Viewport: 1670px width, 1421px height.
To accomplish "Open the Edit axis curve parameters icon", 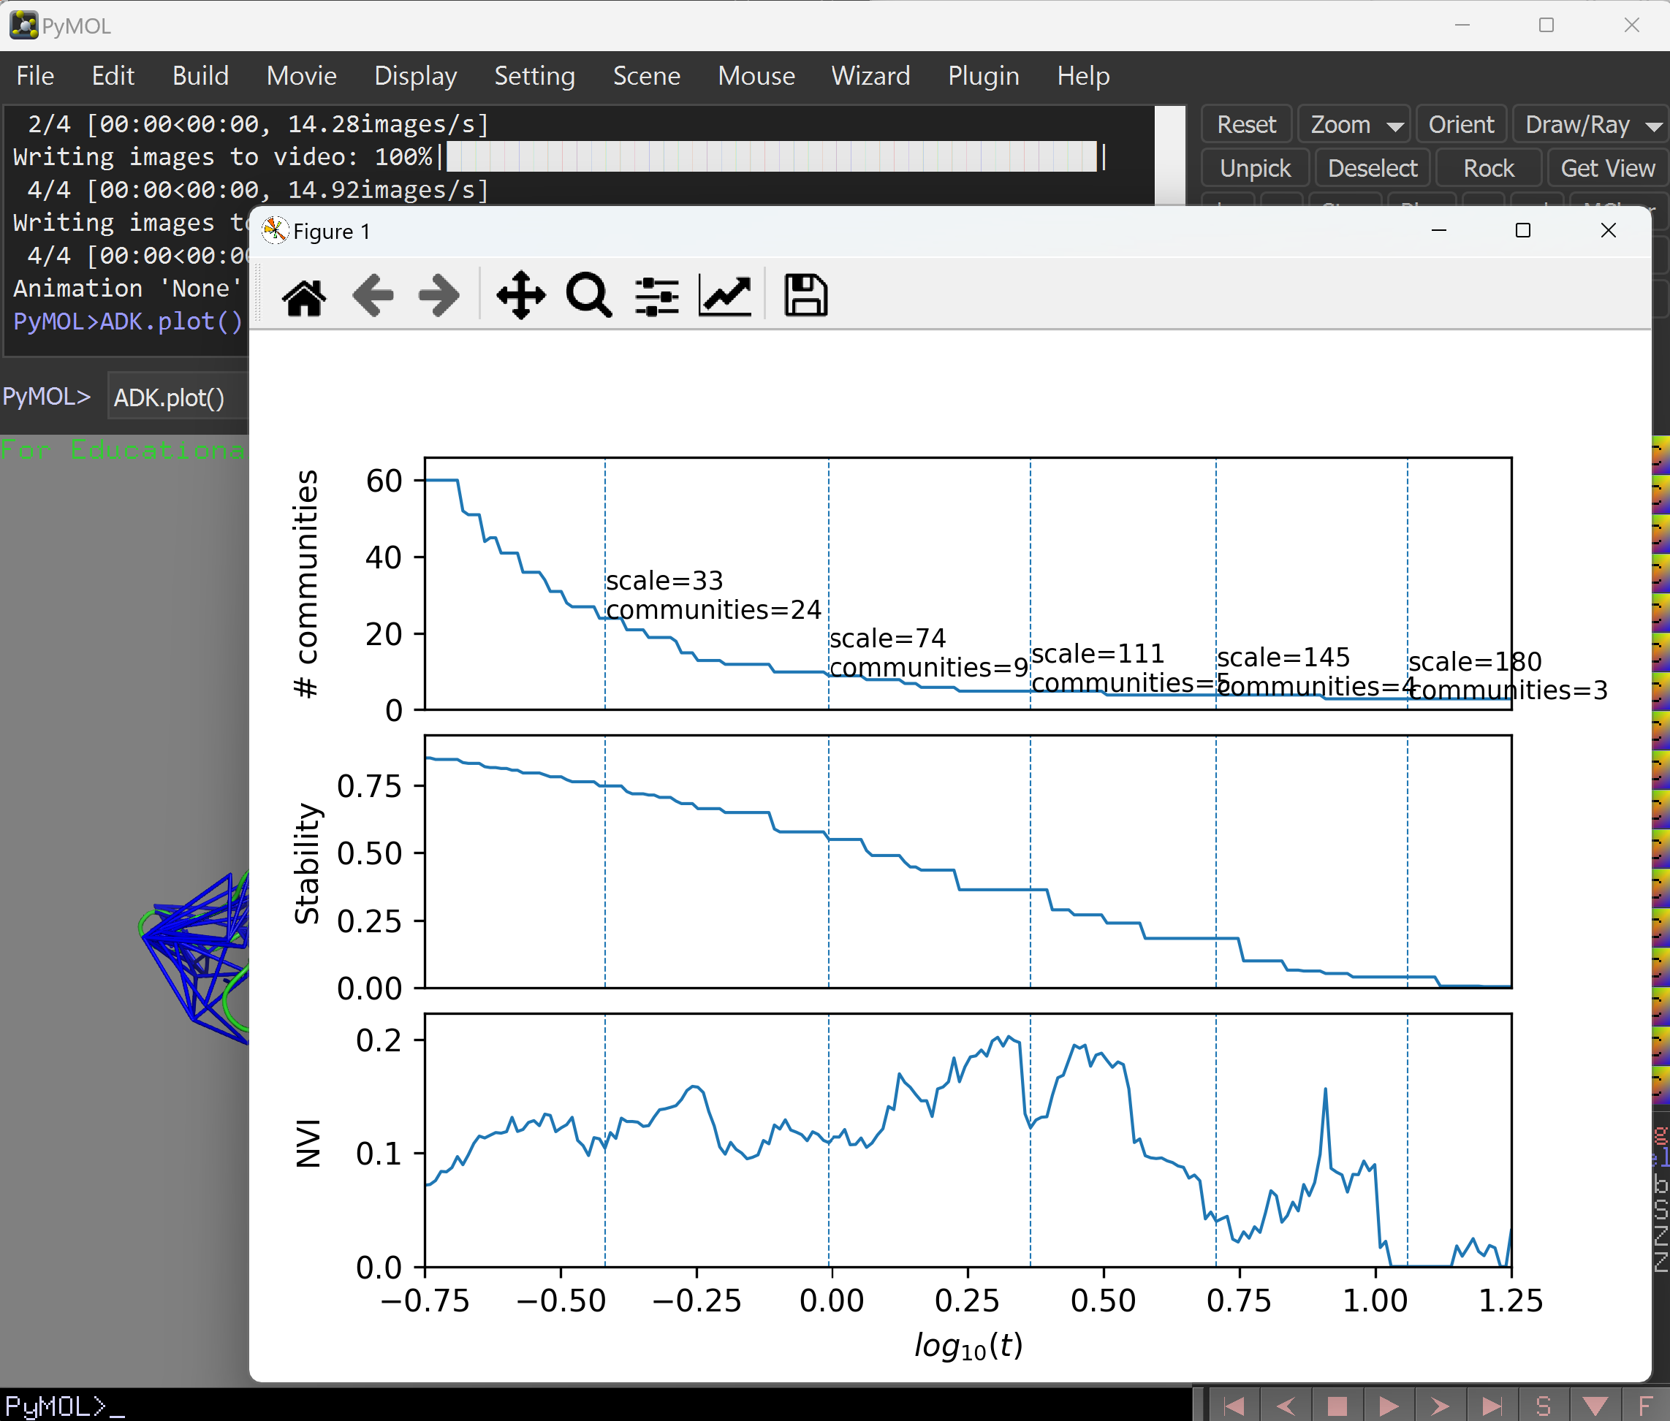I will [x=724, y=297].
